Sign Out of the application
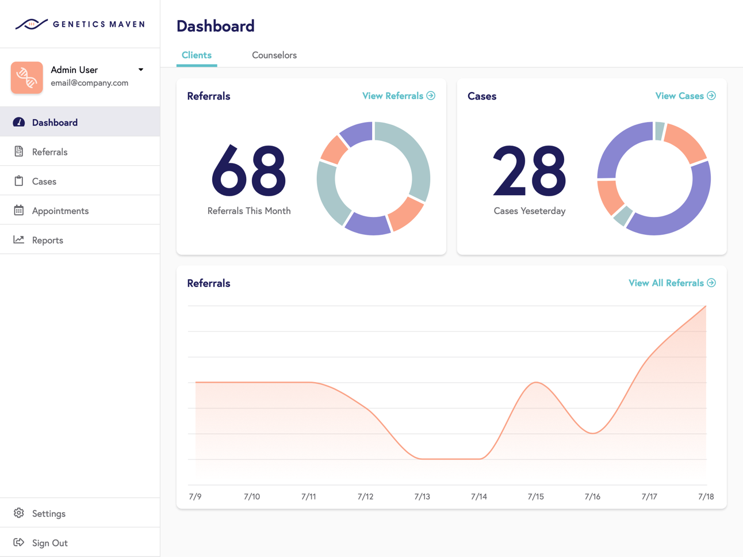The width and height of the screenshot is (743, 557). pos(80,542)
